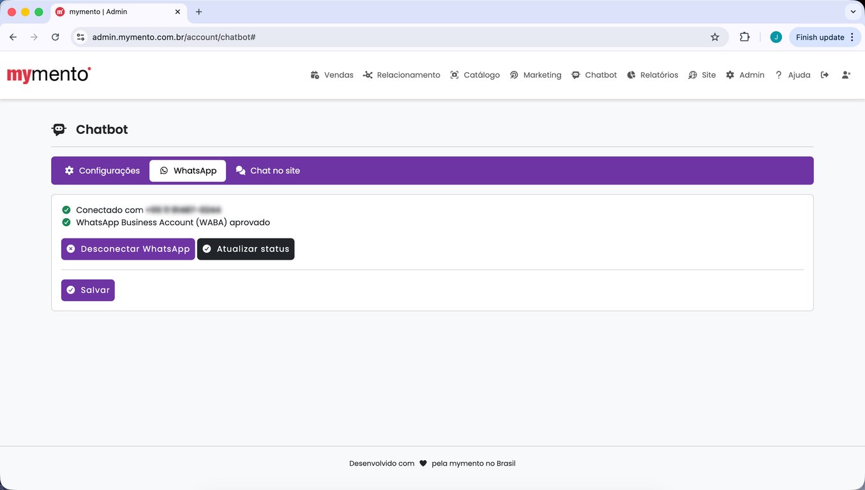The width and height of the screenshot is (865, 490).
Task: Open the Catálogo menu
Action: (x=475, y=75)
